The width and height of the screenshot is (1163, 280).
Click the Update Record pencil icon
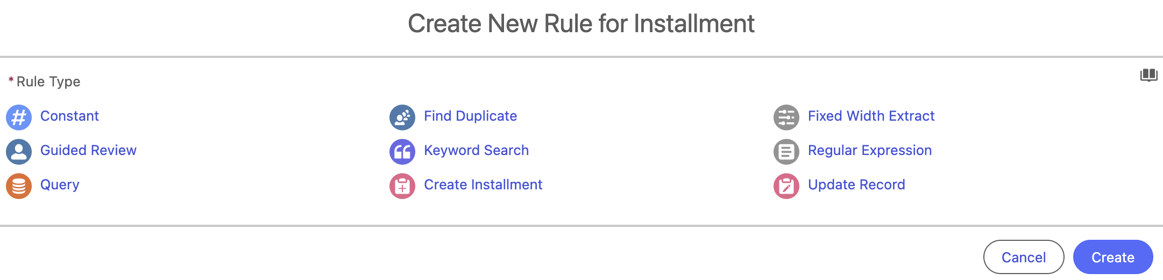[786, 186]
